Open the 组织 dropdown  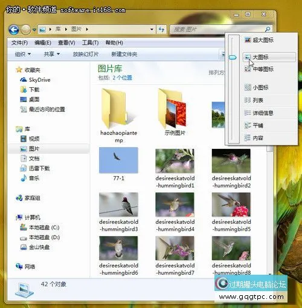[23, 54]
